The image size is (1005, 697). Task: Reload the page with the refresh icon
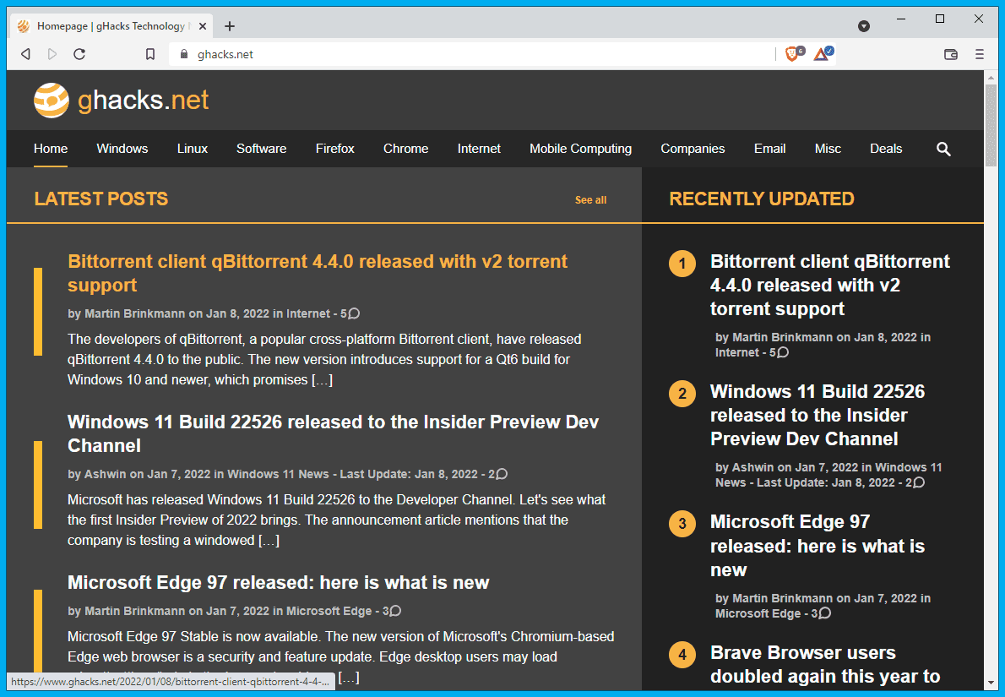(x=79, y=54)
